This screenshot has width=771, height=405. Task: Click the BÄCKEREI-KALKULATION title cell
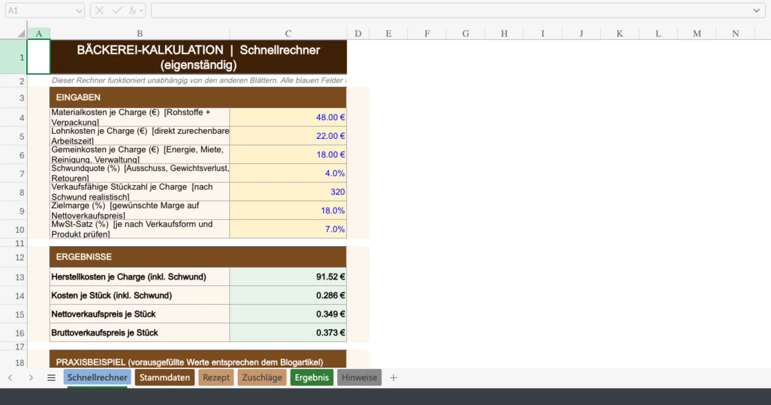point(198,57)
